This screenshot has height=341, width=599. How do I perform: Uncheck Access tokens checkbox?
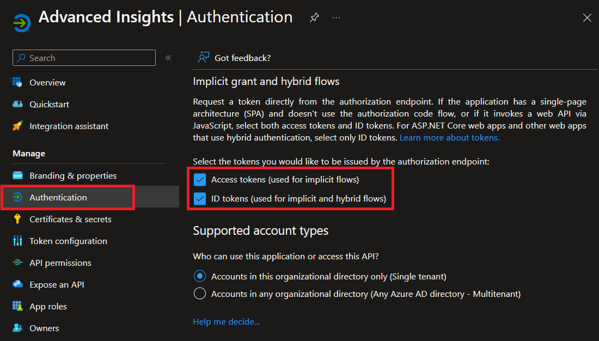point(200,180)
